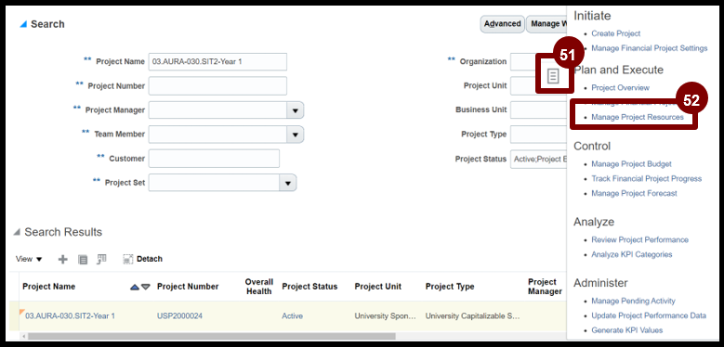This screenshot has width=724, height=347.
Task: Click the University Spon… project unit cell
Action: pos(385,316)
